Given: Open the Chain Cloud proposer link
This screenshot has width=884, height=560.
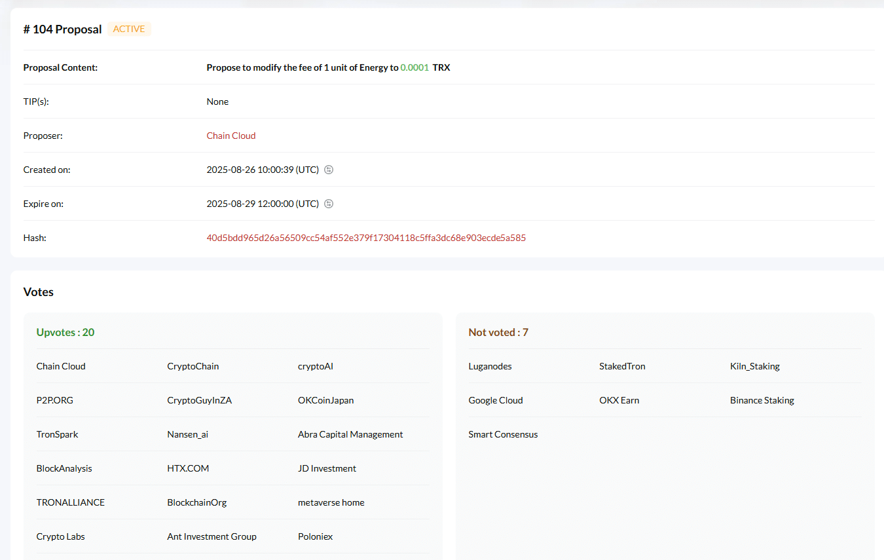Looking at the screenshot, I should pyautogui.click(x=230, y=136).
